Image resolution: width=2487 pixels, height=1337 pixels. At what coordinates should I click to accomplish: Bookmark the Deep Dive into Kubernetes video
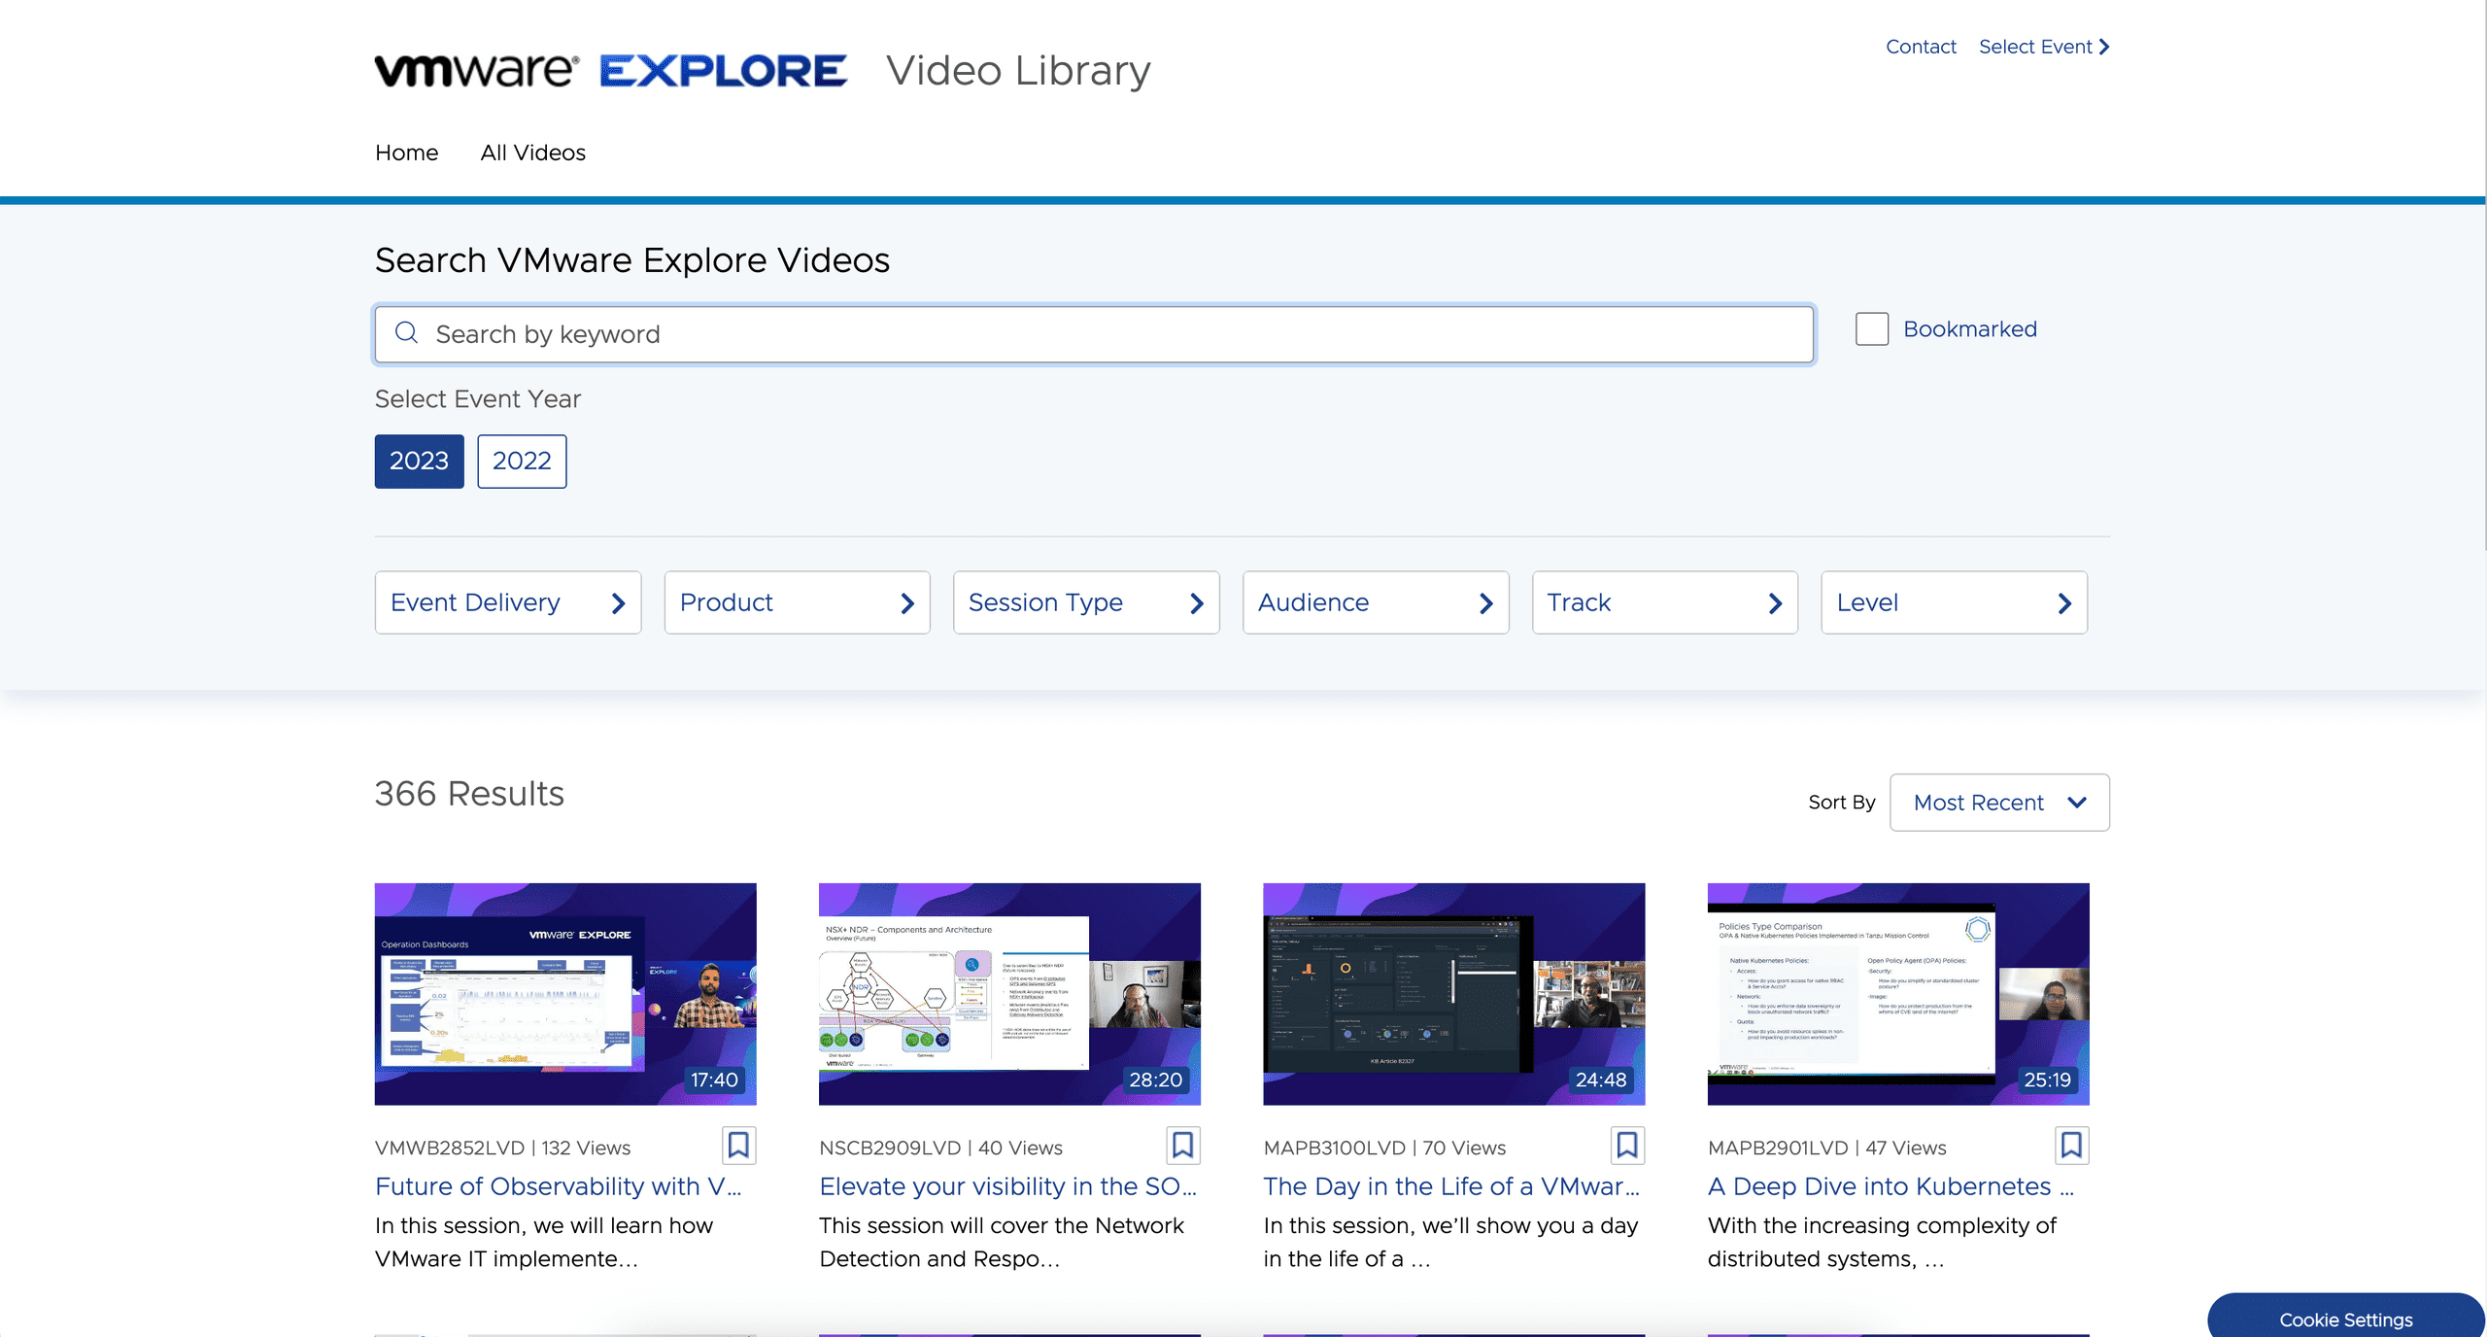tap(2071, 1146)
